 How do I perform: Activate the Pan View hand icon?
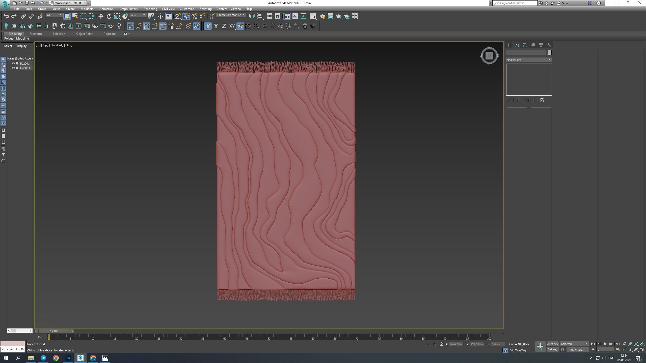630,350
